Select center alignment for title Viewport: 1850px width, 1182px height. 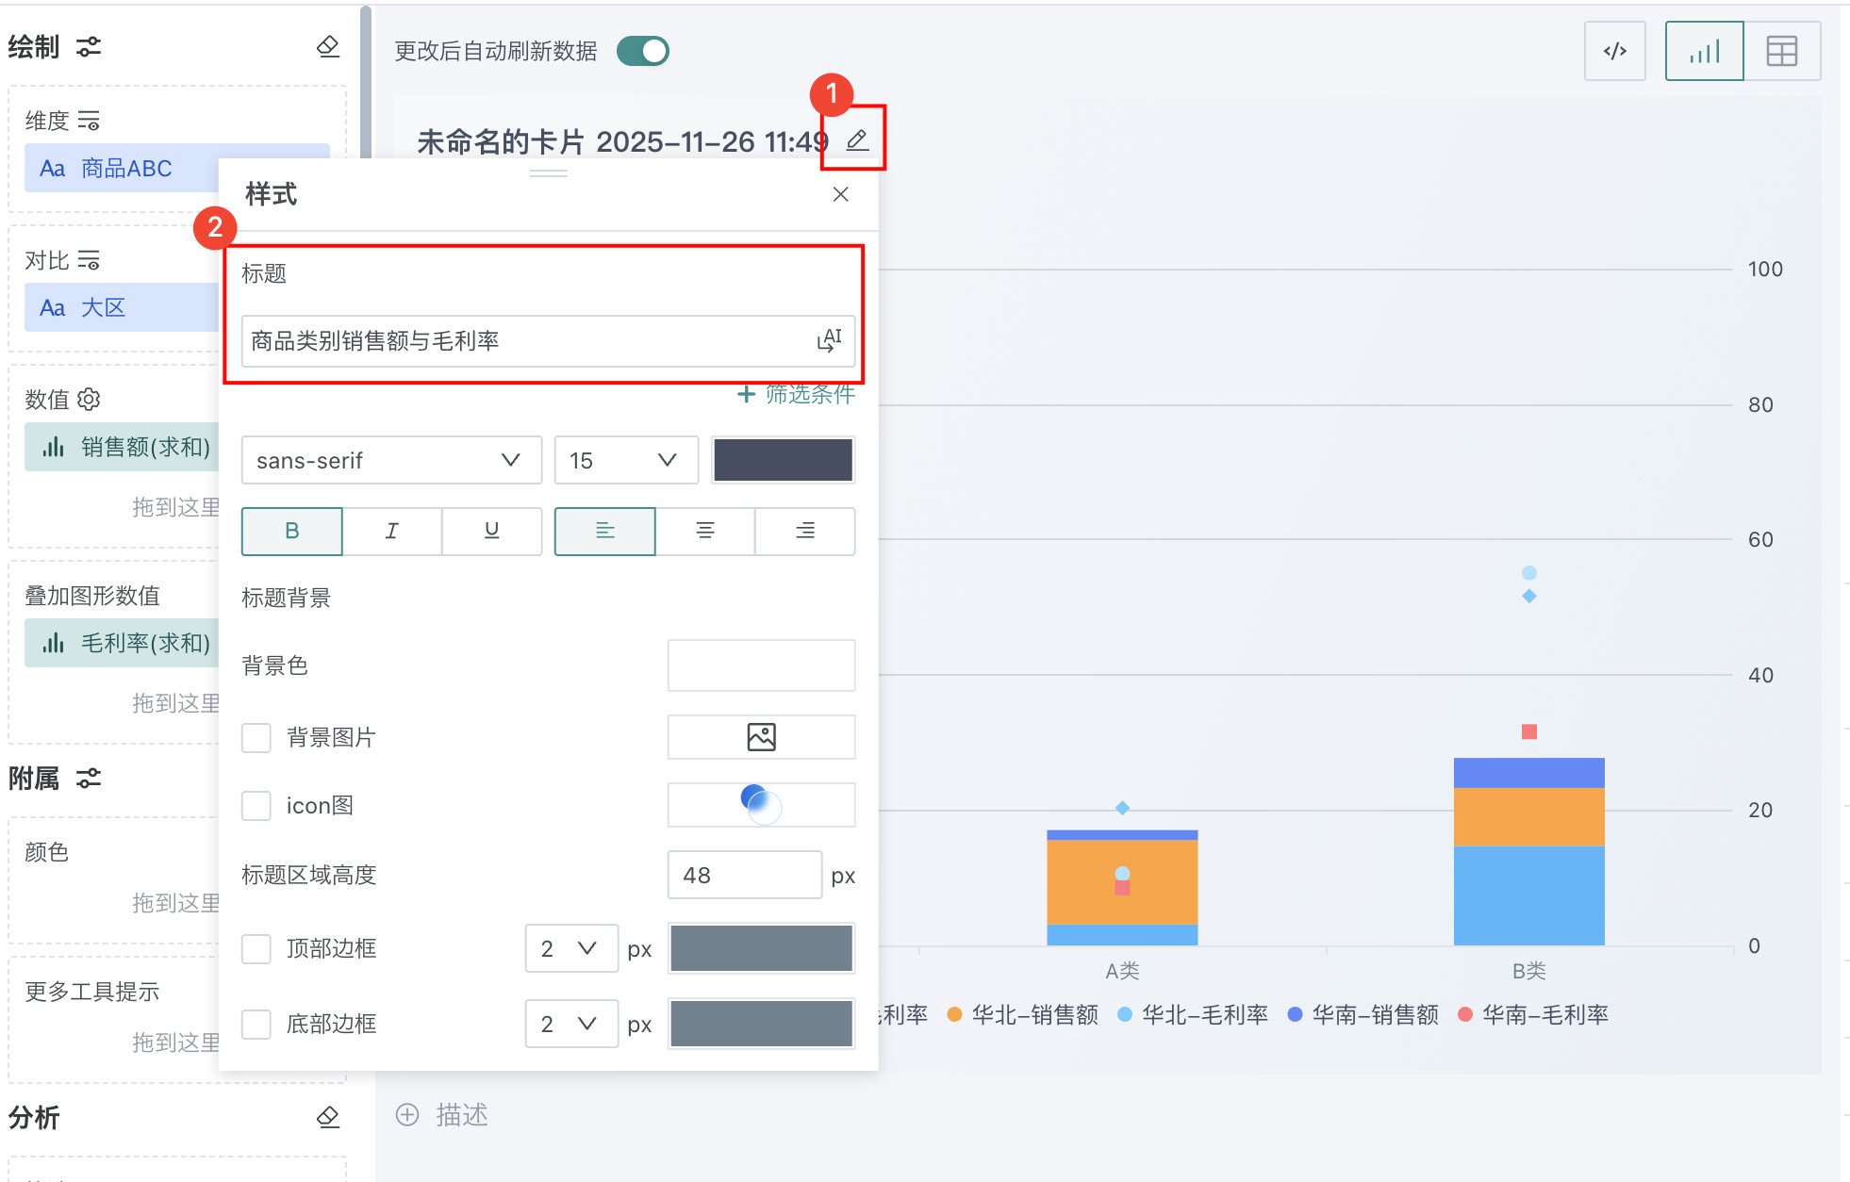(704, 531)
